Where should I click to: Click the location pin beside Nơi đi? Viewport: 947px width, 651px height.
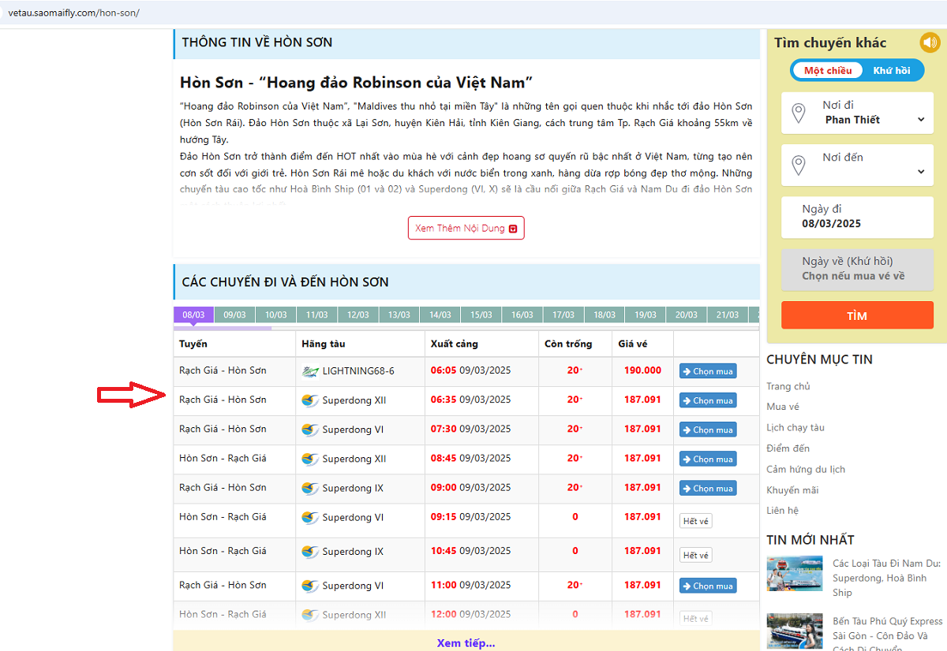click(799, 113)
